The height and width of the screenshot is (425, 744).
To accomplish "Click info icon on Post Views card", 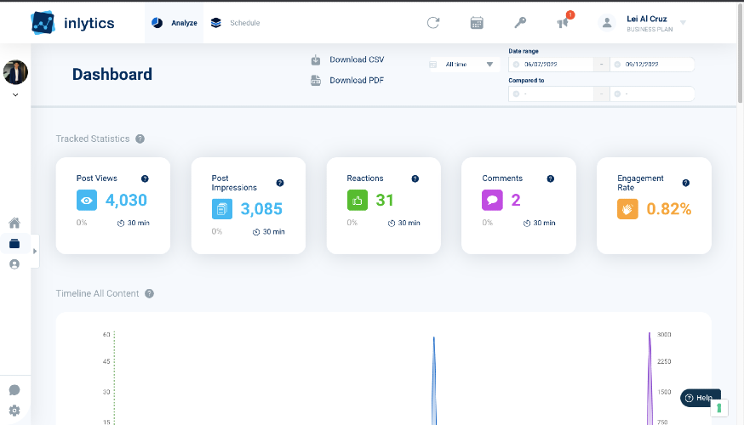I will [145, 178].
